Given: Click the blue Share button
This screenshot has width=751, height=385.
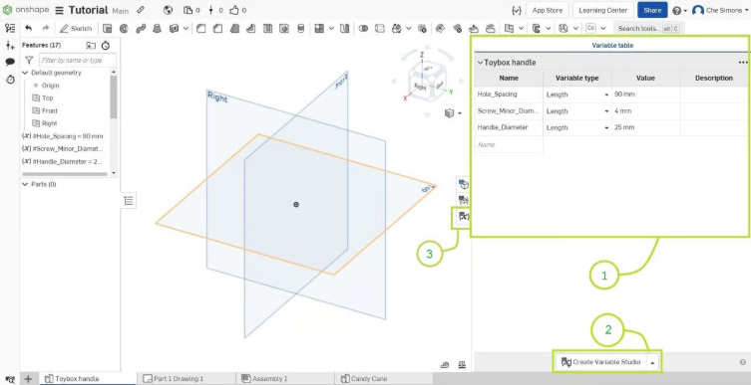Looking at the screenshot, I should click(x=652, y=10).
